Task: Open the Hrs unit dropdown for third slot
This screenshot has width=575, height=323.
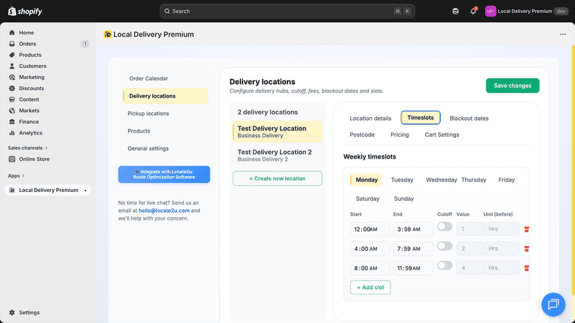Action: 501,268
